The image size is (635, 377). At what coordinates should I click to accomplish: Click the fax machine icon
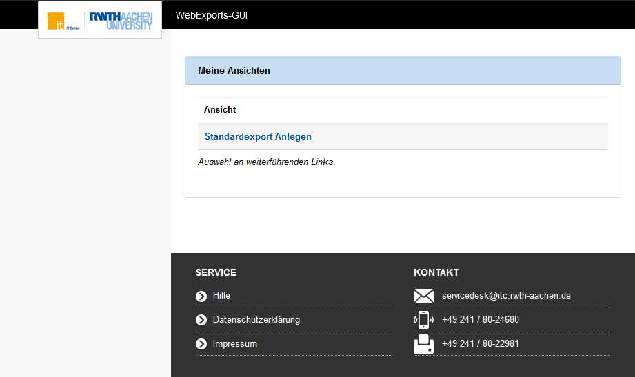[423, 344]
